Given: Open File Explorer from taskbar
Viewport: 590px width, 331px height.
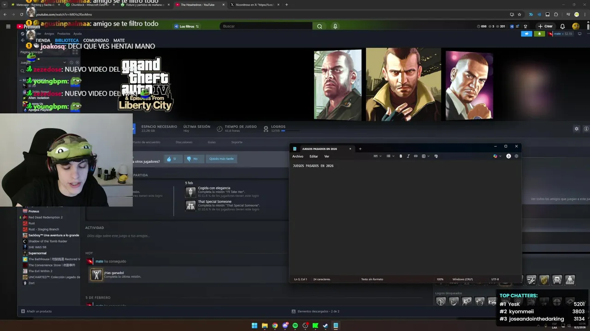Looking at the screenshot, I should coord(265,325).
